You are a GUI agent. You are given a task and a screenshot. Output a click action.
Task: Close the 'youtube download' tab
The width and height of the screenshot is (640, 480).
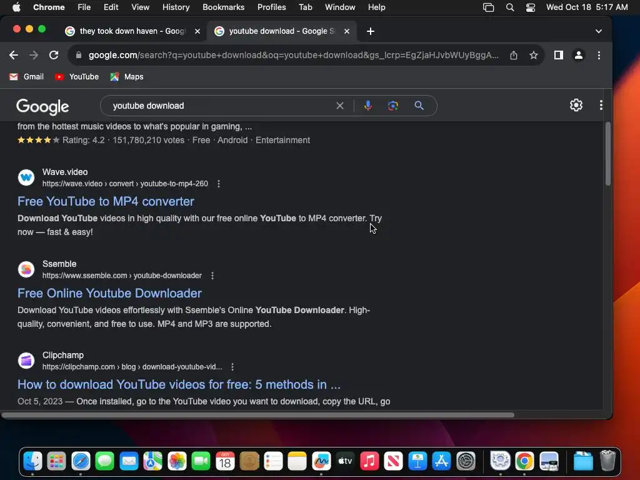pos(346,31)
